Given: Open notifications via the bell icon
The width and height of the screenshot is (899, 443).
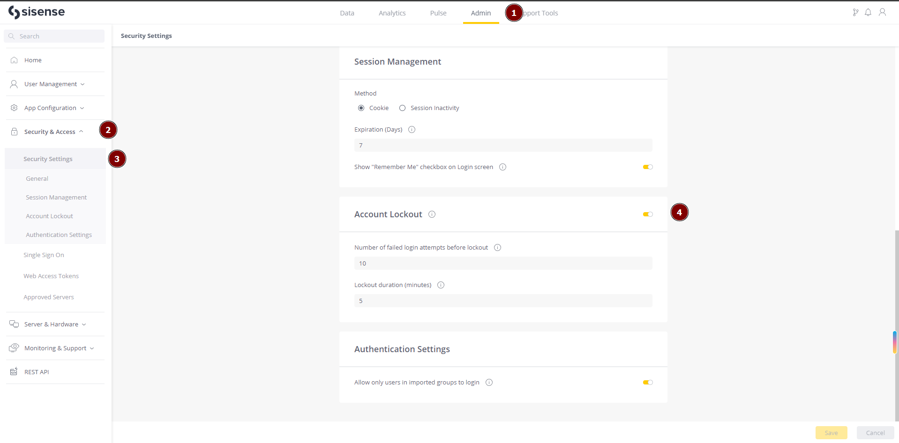Looking at the screenshot, I should pyautogui.click(x=868, y=12).
